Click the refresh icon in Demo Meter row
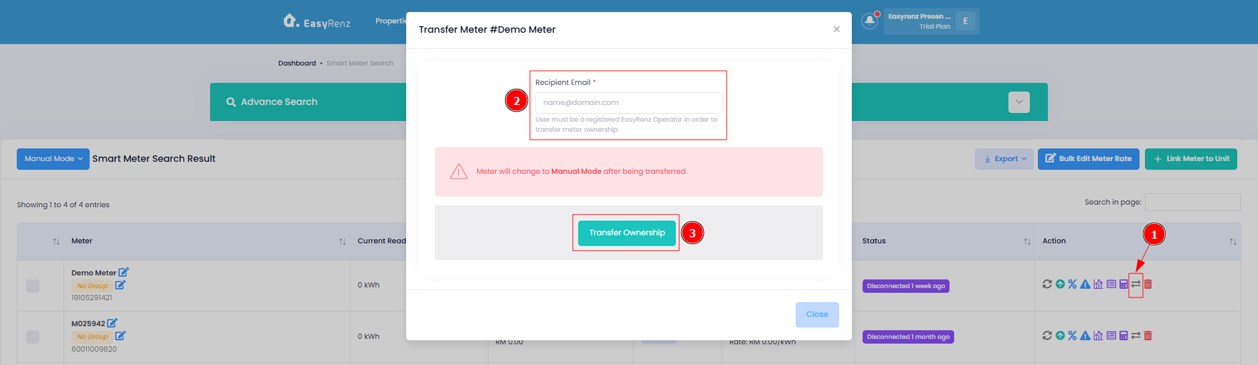 (x=1047, y=284)
